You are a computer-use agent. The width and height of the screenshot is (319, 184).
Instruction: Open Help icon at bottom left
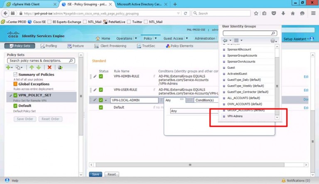point(7,180)
